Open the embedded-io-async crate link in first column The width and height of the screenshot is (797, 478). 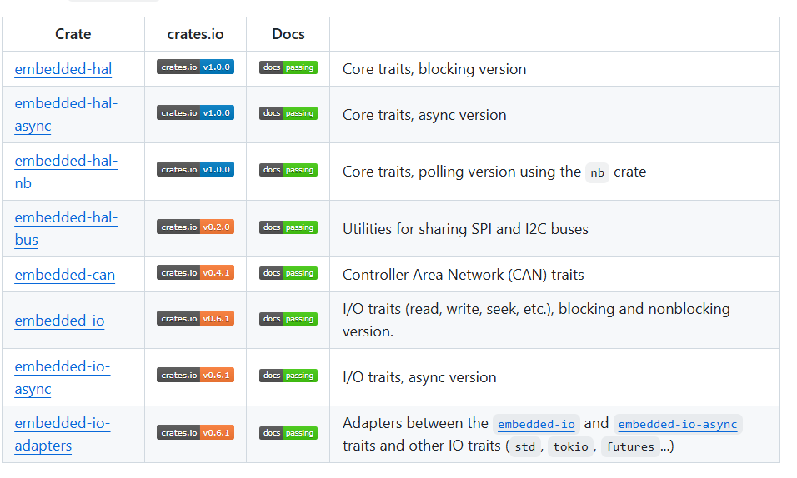(63, 377)
